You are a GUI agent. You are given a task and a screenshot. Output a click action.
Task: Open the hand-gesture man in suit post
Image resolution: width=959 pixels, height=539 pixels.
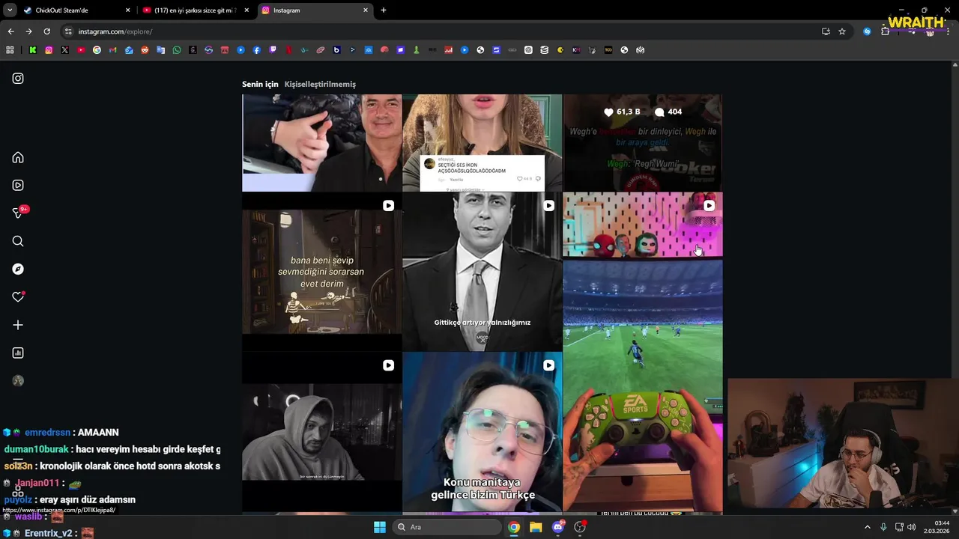321,142
